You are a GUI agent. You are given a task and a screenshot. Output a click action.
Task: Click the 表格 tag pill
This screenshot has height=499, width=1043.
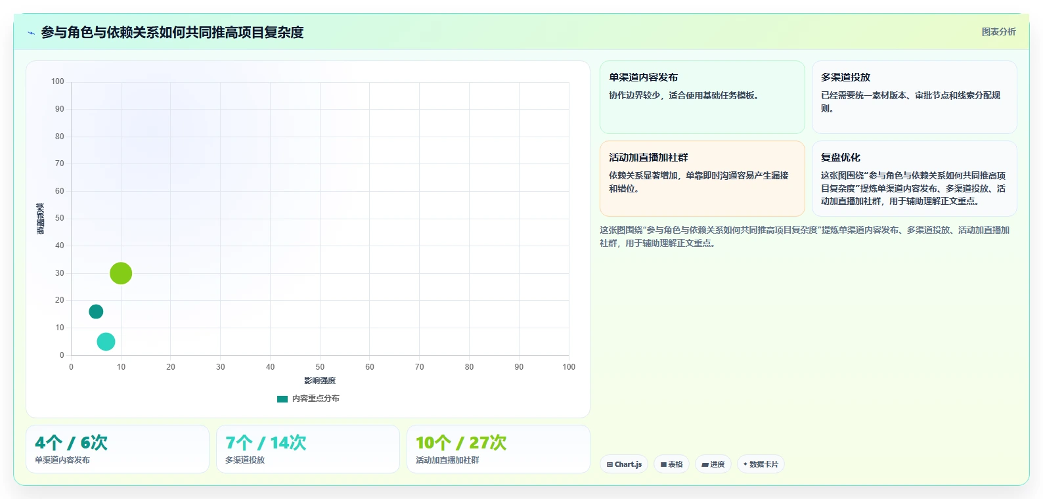[x=671, y=464]
